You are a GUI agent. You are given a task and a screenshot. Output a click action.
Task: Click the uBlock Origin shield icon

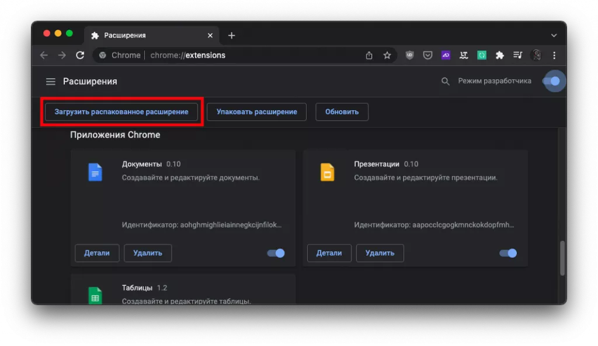(409, 55)
